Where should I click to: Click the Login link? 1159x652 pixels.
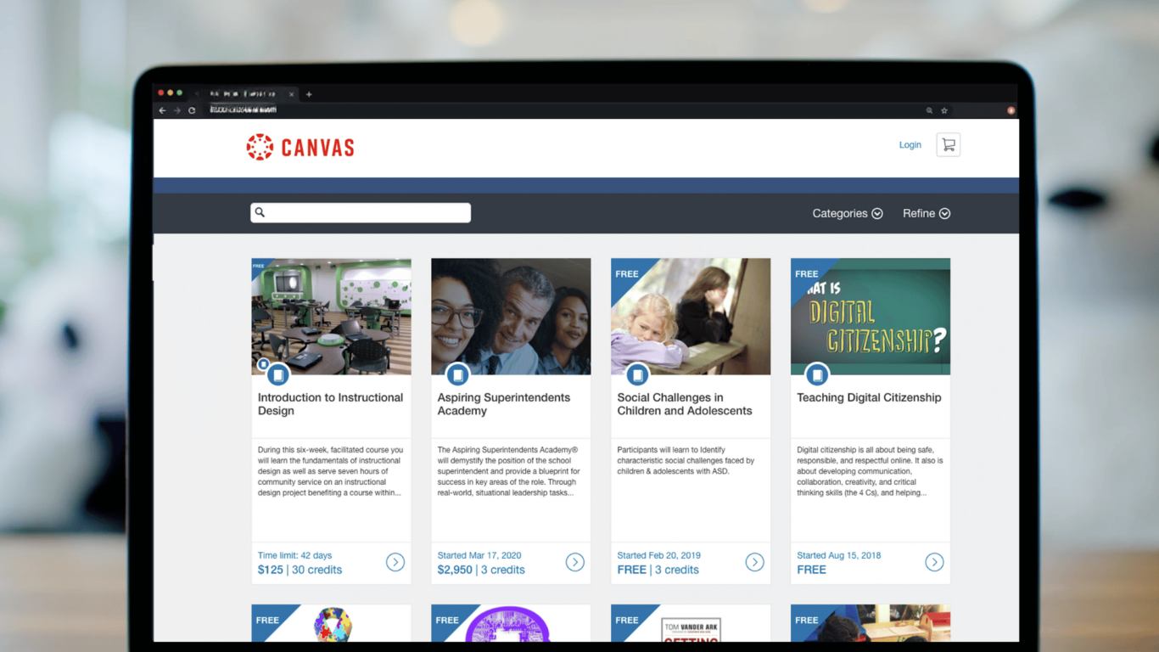pos(910,144)
